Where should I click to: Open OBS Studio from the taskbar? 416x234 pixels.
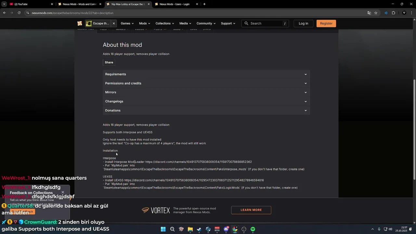244,229
